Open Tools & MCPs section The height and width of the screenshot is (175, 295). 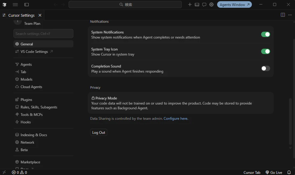coord(43,115)
